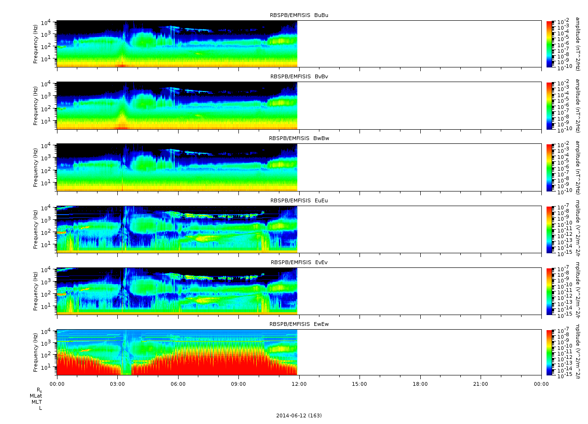Screen dimensions: 588x424
Task: Click the BwBw spectrogram panel
Action: coord(299,167)
